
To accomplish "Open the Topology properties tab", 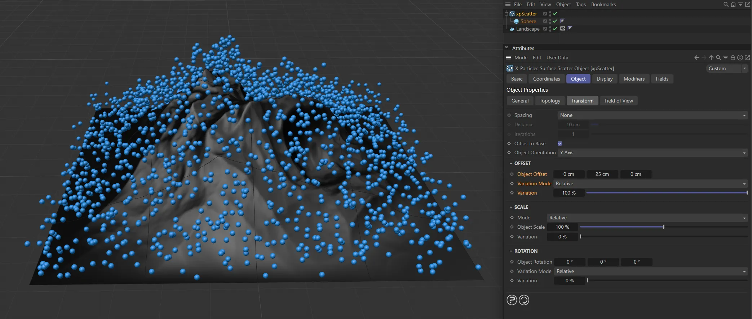I will 550,101.
